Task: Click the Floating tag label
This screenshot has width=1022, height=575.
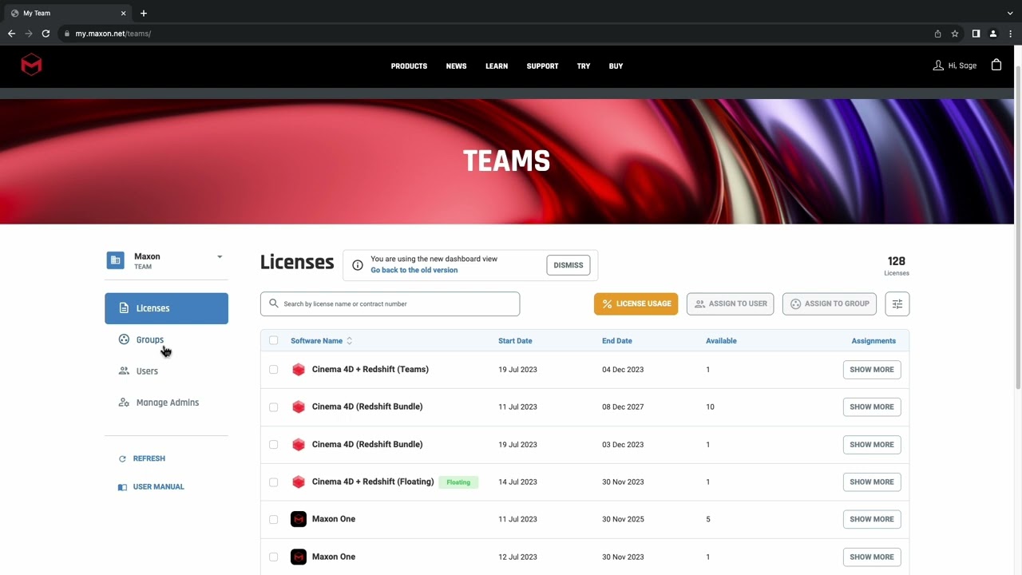Action: point(458,482)
